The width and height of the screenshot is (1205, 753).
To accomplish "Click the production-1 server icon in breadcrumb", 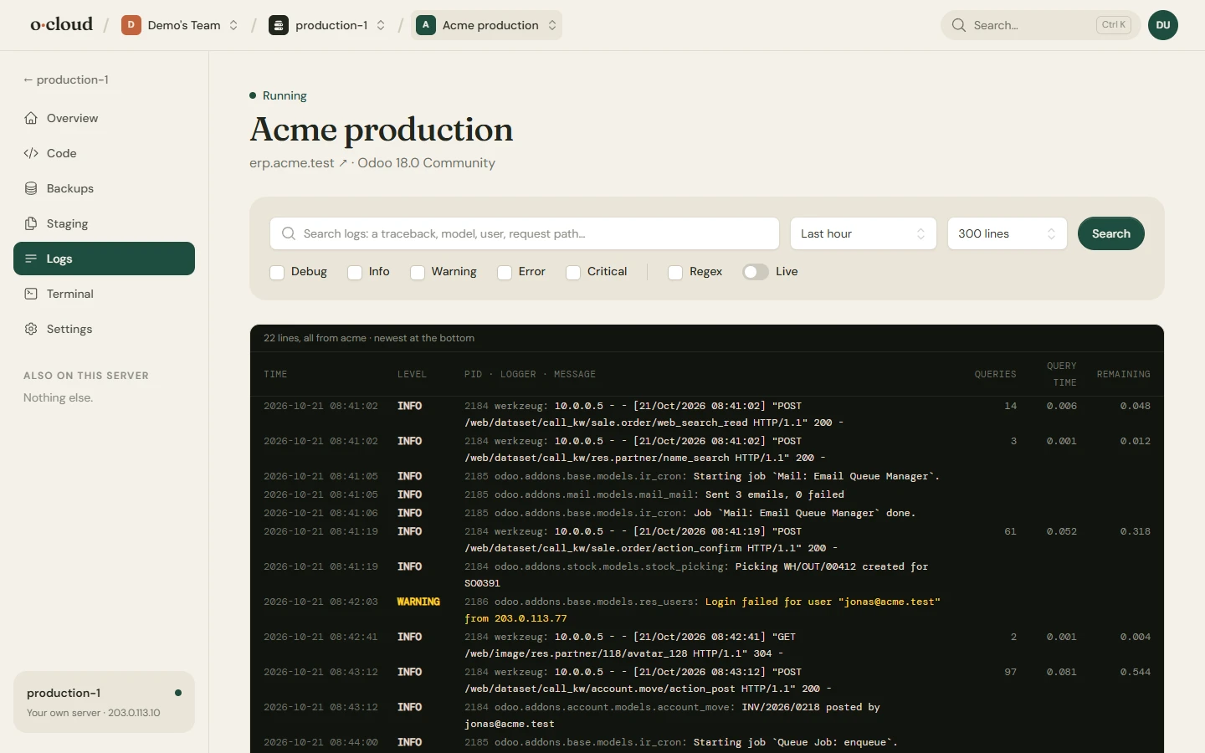I will click(279, 25).
